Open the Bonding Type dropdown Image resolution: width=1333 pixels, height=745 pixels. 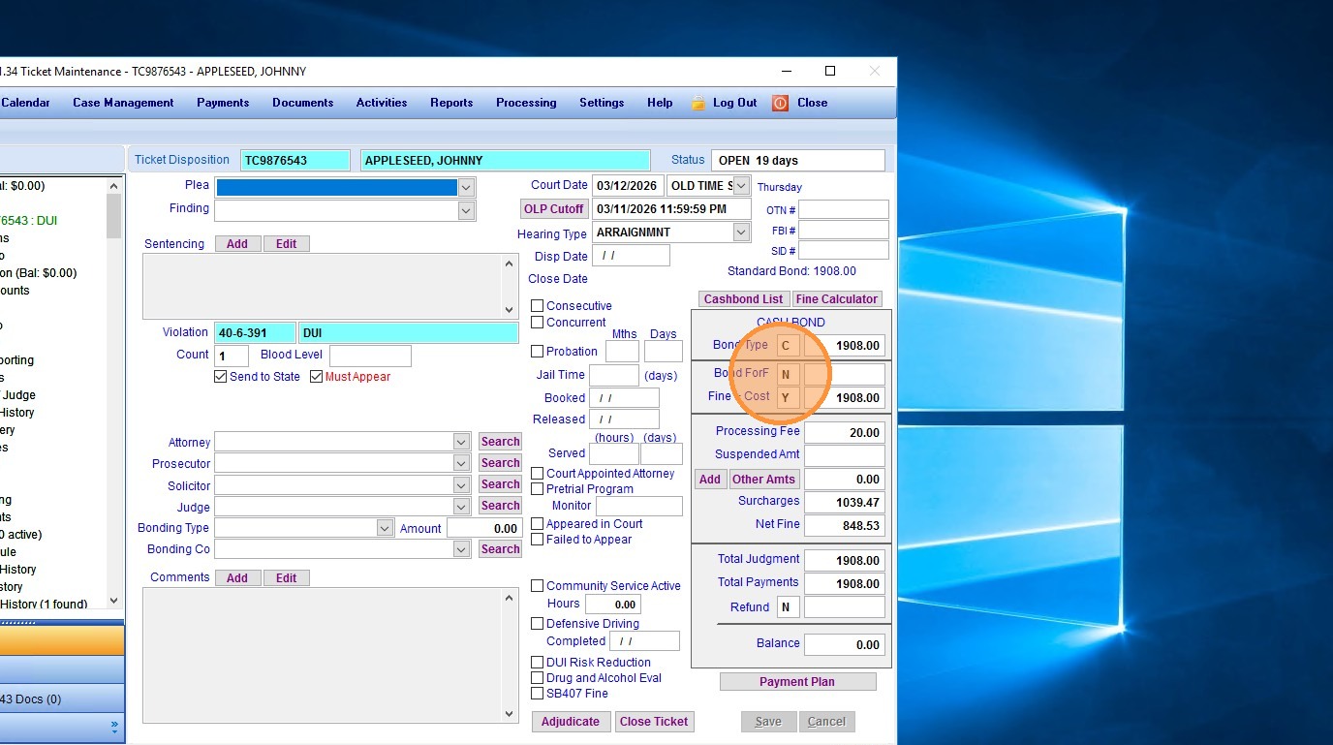(385, 528)
